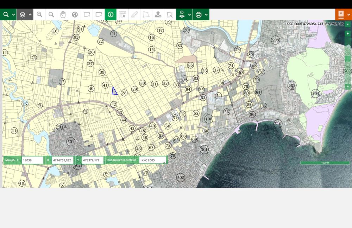Activate the pan hand tool
352x228 pixels.
tap(63, 15)
